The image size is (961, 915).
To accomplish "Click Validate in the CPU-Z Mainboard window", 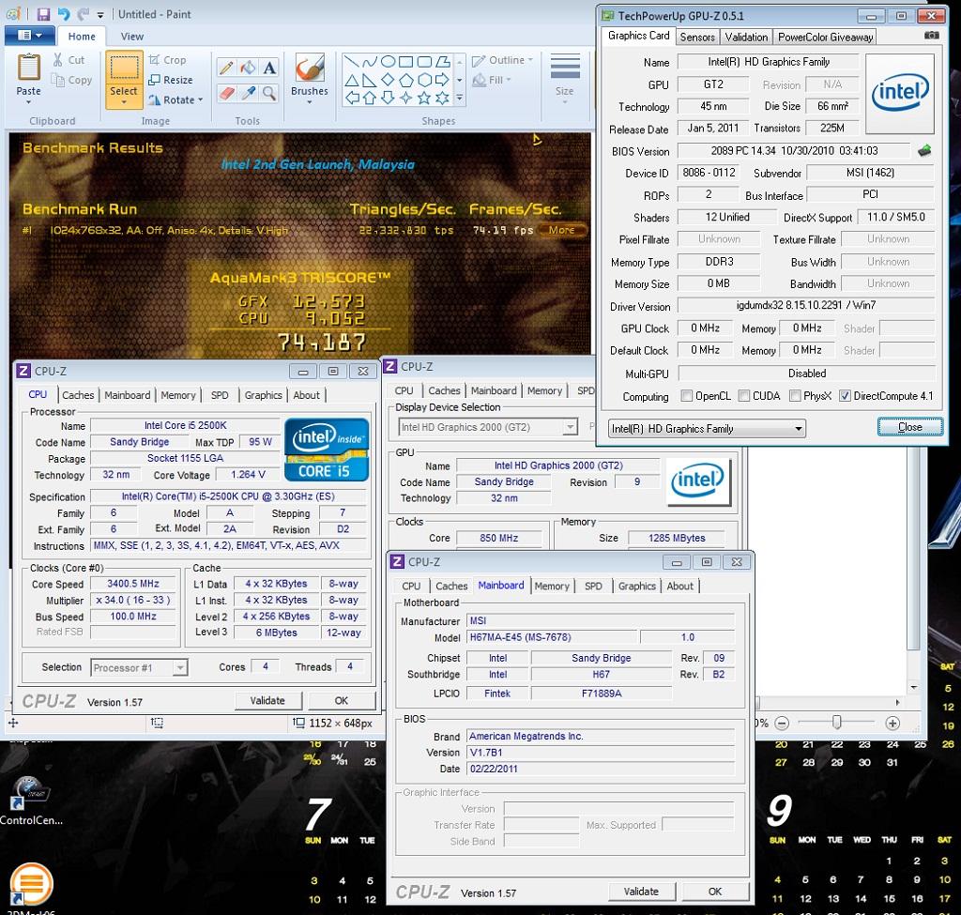I will click(x=642, y=892).
